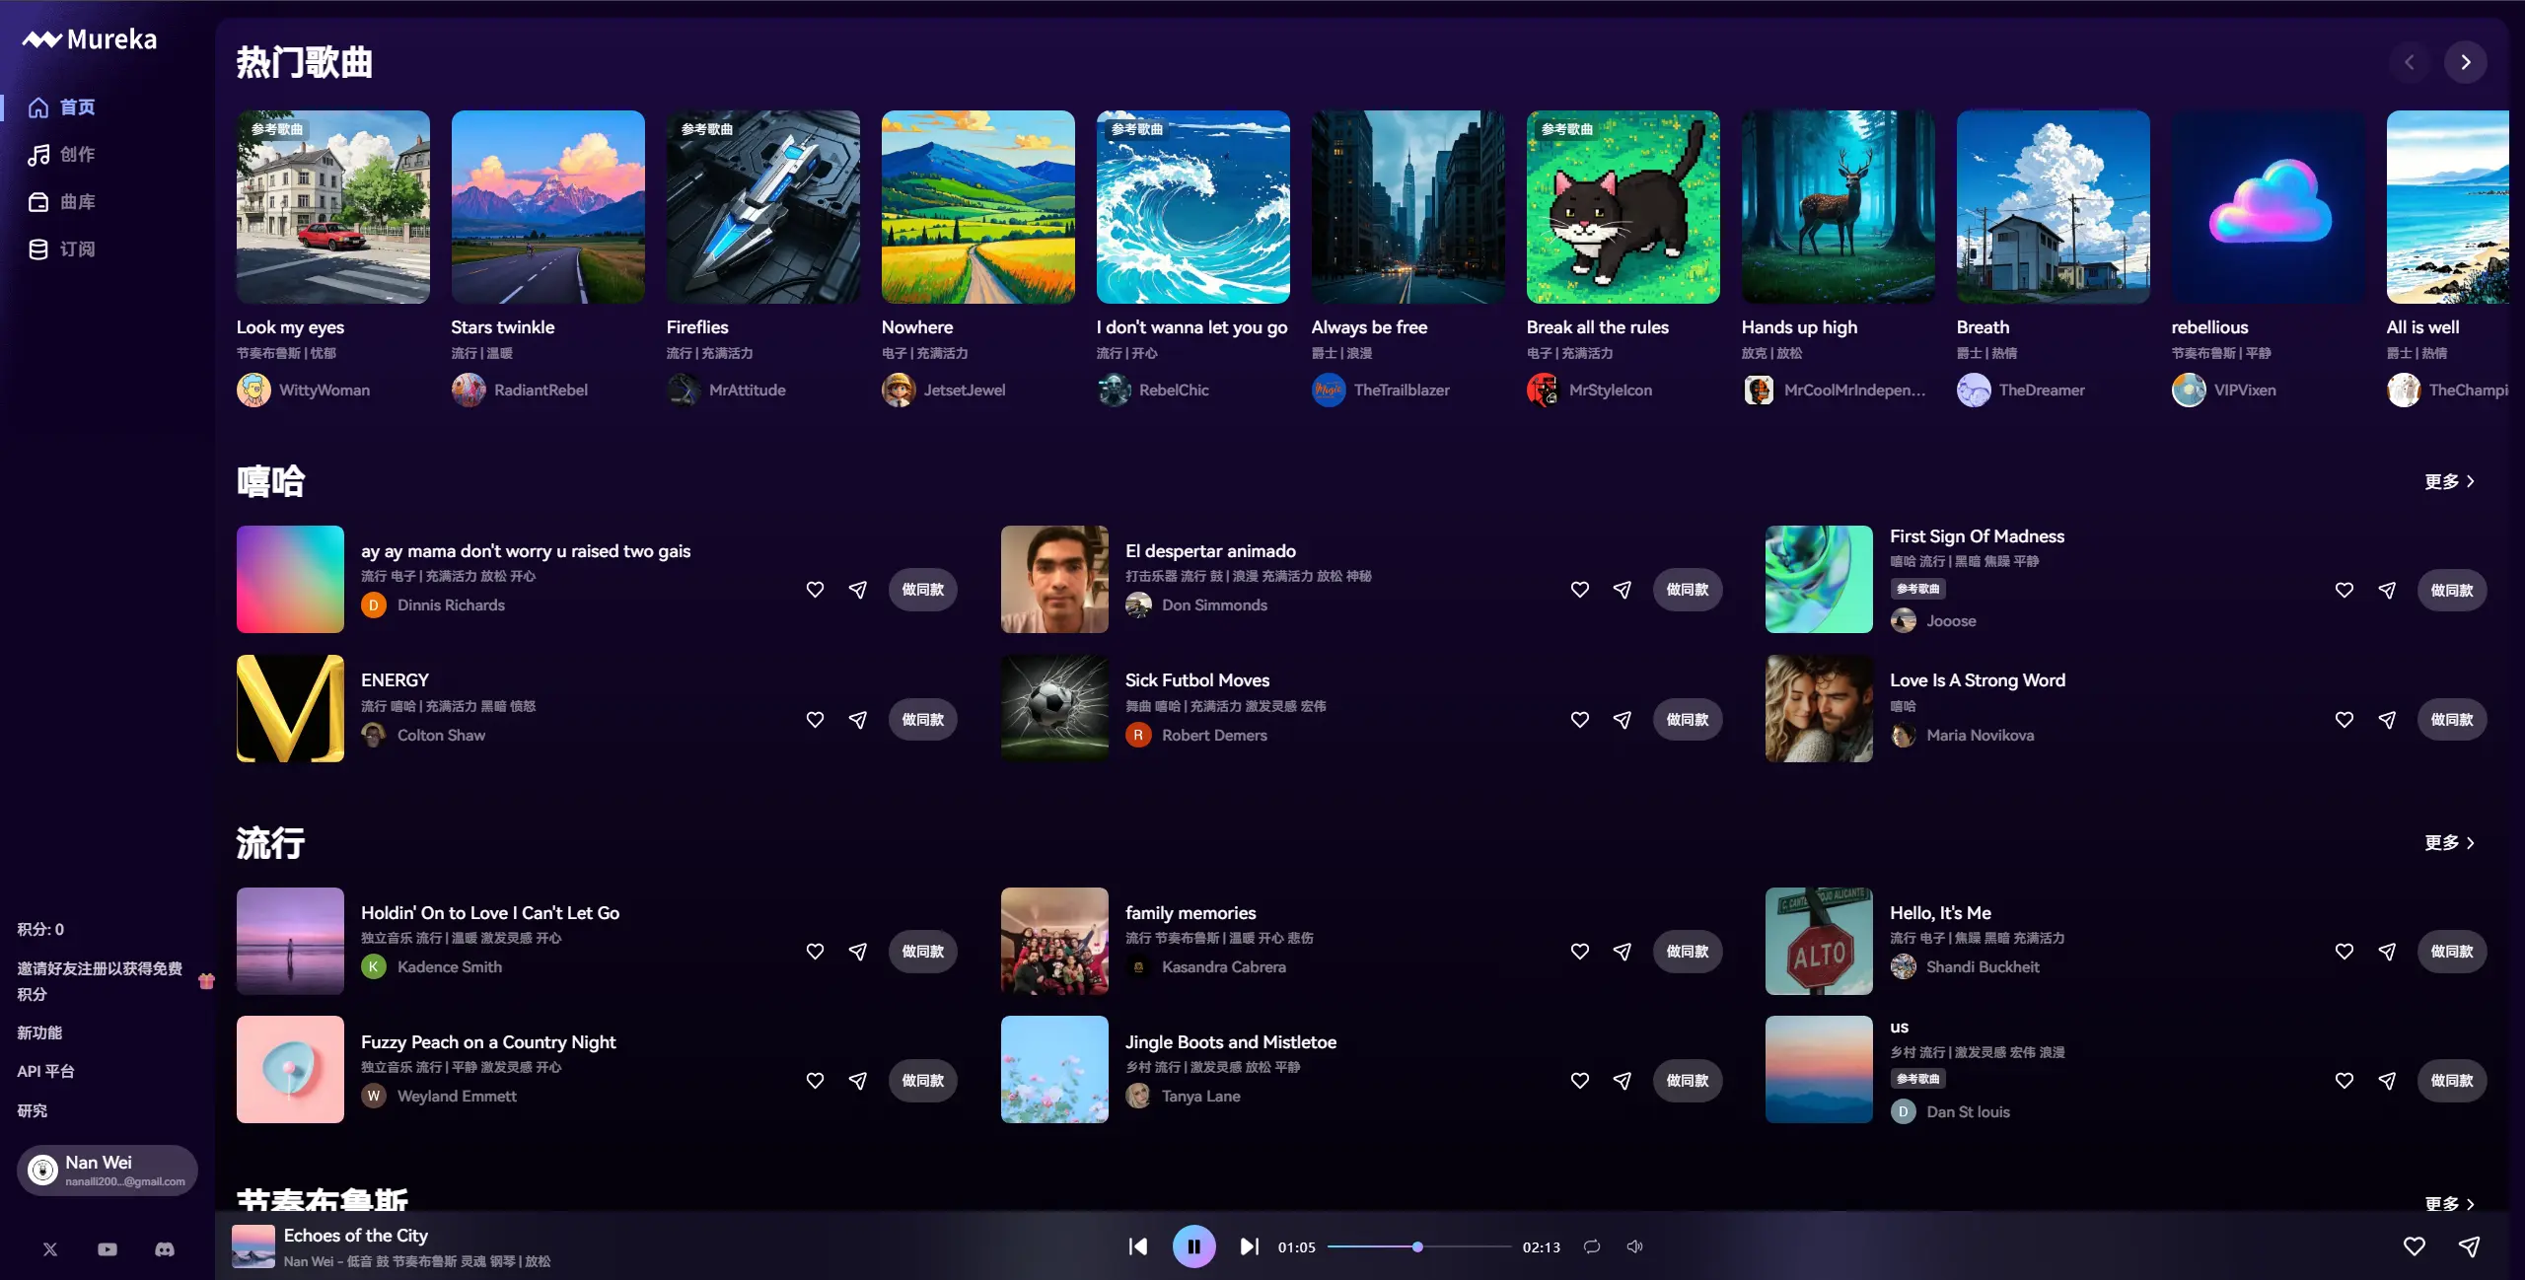Click 做同款 for El despertar animado
This screenshot has width=2525, height=1280.
pyautogui.click(x=1687, y=590)
